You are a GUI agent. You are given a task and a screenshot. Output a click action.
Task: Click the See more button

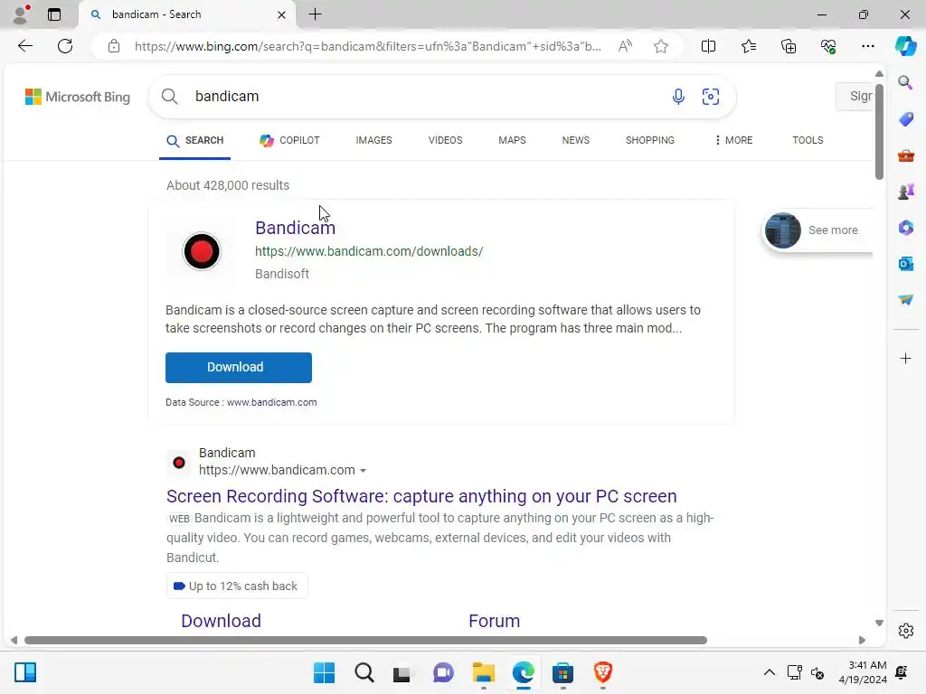point(817,230)
